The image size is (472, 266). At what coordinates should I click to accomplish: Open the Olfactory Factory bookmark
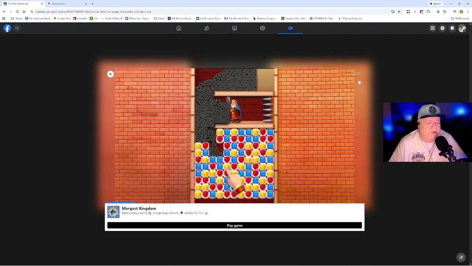[x=351, y=18]
